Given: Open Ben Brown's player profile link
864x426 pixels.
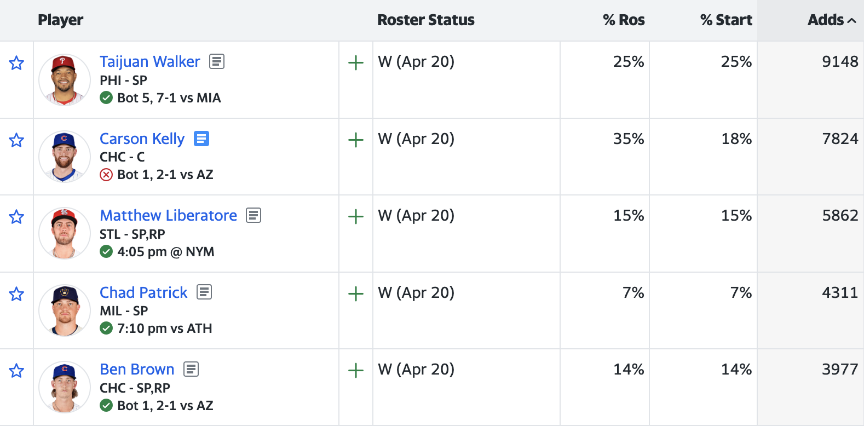Looking at the screenshot, I should pyautogui.click(x=137, y=369).
